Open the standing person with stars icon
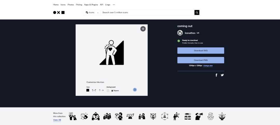280x125 pixels. 176,116
